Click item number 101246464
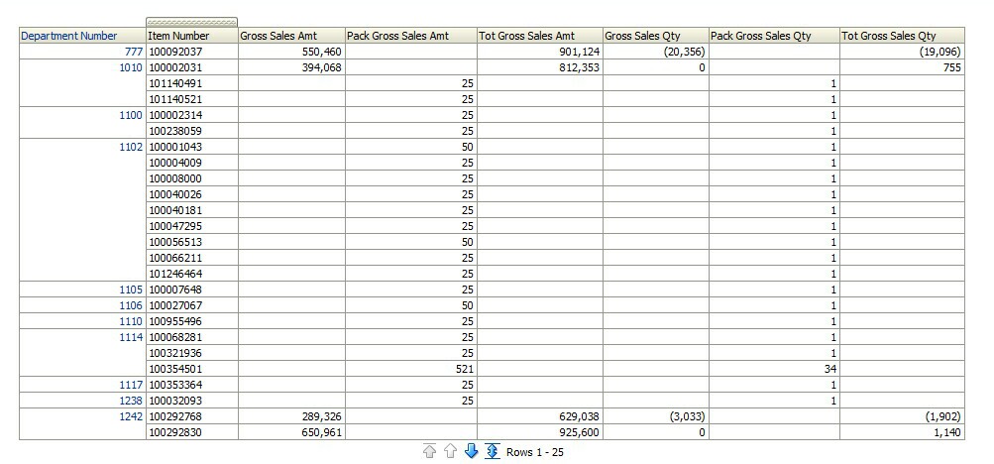This screenshot has height=464, width=994. 175,274
